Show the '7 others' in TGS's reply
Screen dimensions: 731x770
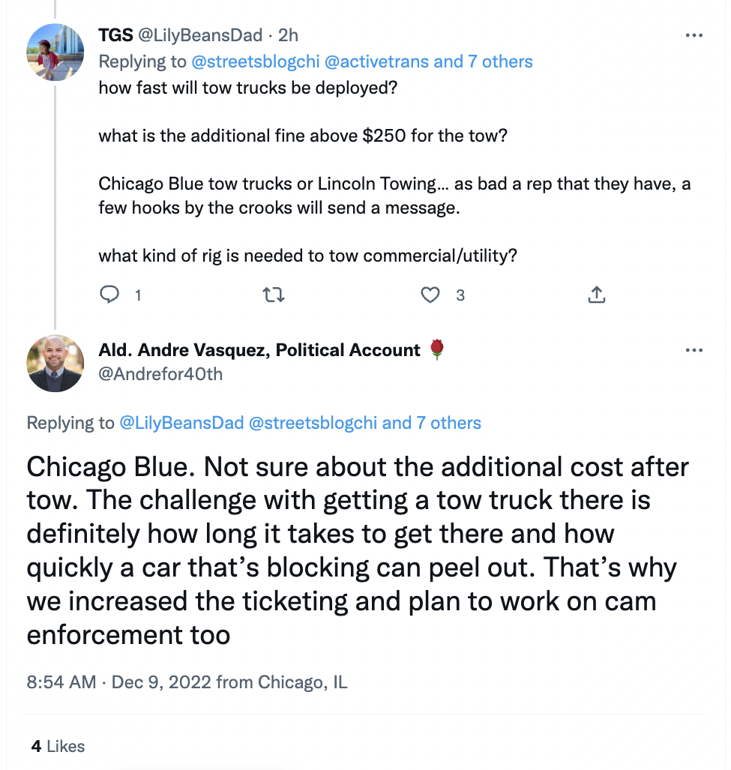click(500, 61)
